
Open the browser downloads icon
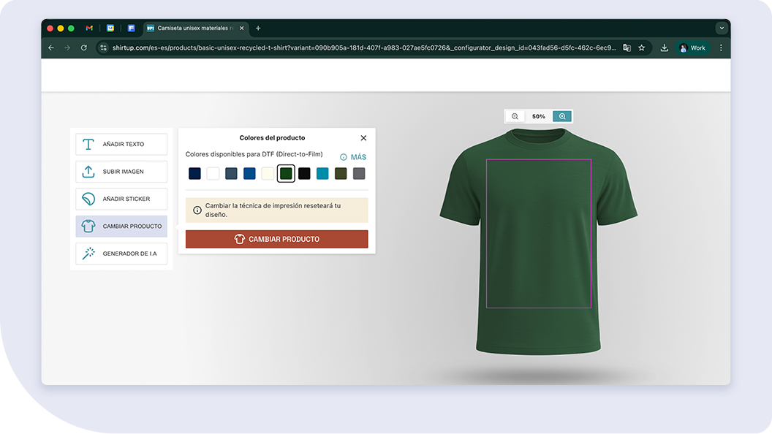665,47
